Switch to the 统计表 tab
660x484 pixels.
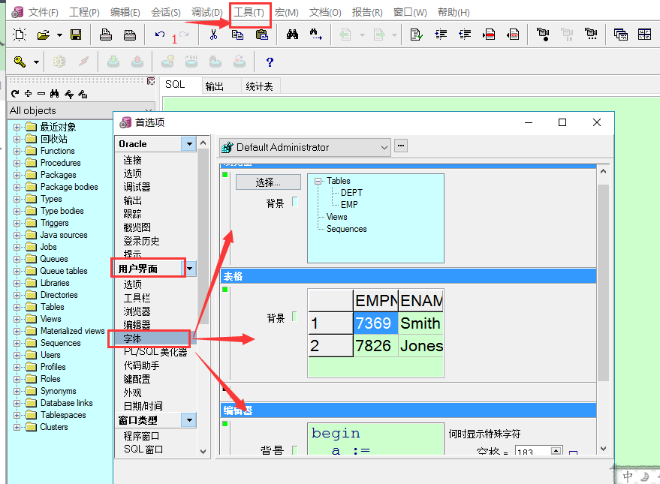coord(259,86)
